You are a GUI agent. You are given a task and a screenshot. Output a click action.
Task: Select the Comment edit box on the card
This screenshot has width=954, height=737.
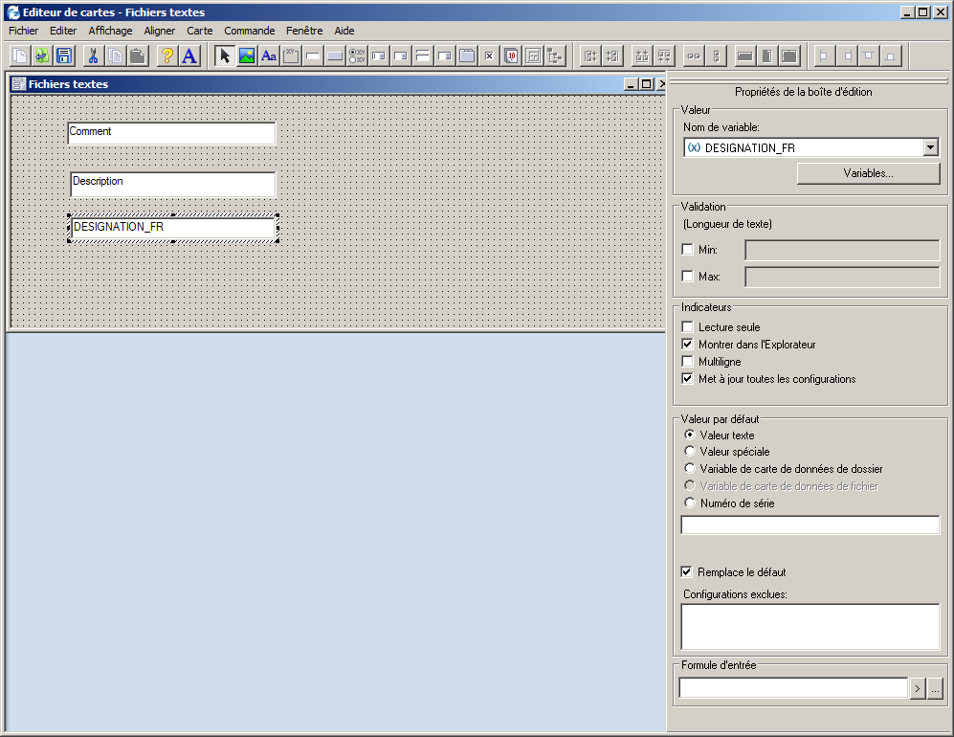[171, 133]
